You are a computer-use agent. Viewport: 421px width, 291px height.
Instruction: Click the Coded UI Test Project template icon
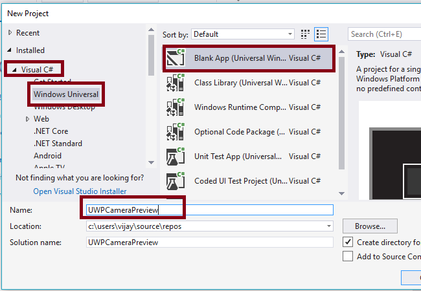pos(176,181)
